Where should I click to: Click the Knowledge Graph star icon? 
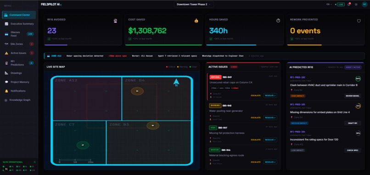(6, 100)
